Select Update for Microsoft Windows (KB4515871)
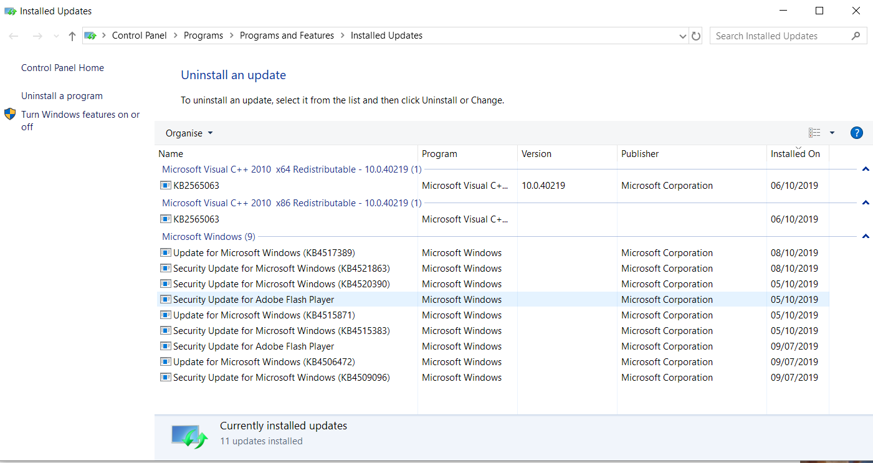Image resolution: width=873 pixels, height=463 pixels. pos(264,315)
